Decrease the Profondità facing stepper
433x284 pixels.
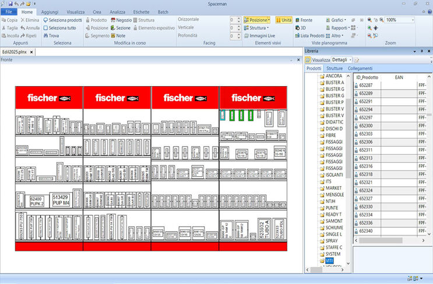coord(239,37)
